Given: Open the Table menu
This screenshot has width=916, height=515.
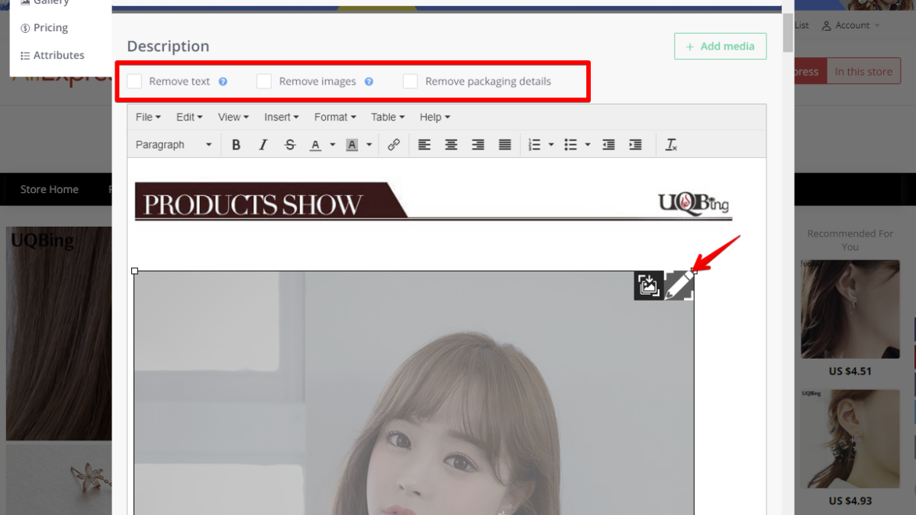Looking at the screenshot, I should [388, 117].
